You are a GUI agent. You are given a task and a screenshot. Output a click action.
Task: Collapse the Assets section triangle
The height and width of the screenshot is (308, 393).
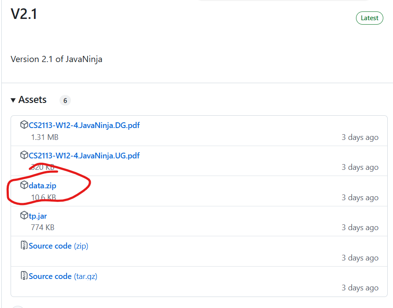point(13,100)
